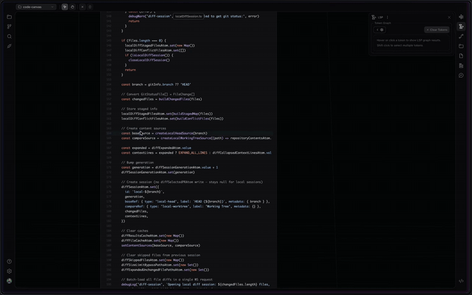
Task: Toggle the LSP graph icon in right sidebar
Action: [x=461, y=26]
